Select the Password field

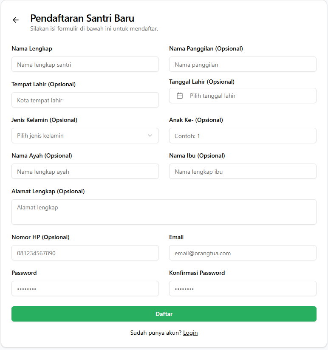[85, 288]
